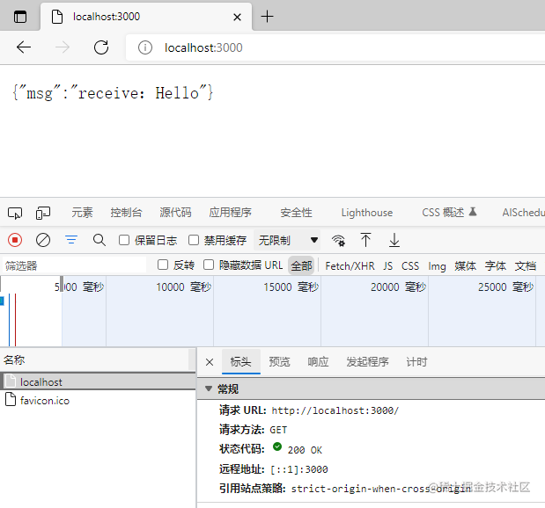Click the favicon.ico file icon
Screen dimensions: 545x508
[11, 399]
